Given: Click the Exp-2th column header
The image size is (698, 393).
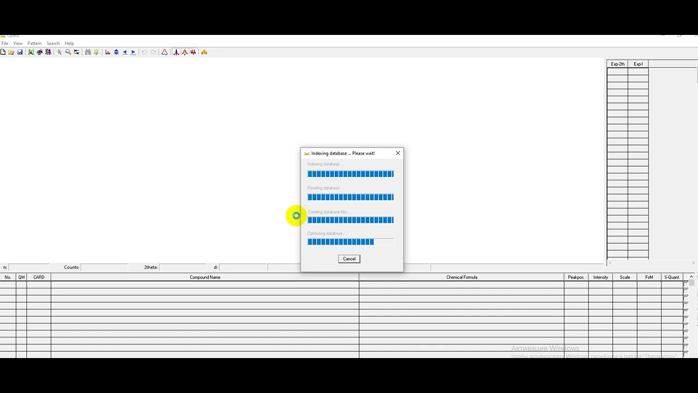Looking at the screenshot, I should click(x=618, y=64).
